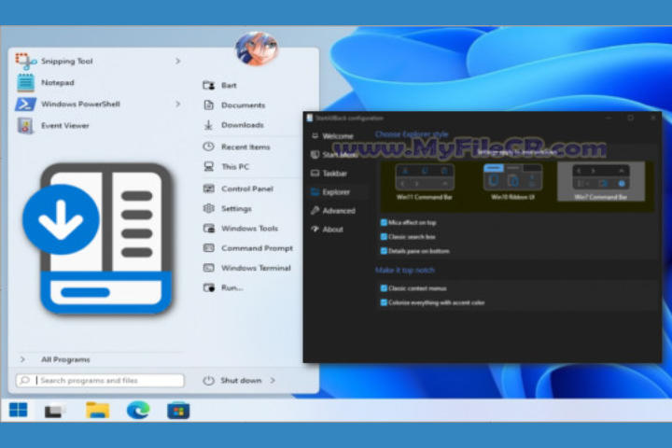Open Documents in start menu
The width and height of the screenshot is (672, 448).
(x=234, y=105)
